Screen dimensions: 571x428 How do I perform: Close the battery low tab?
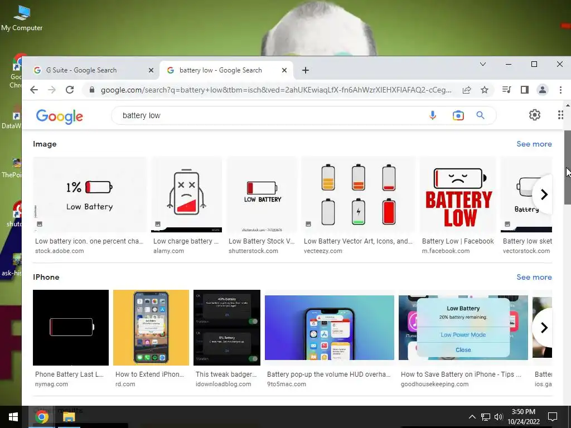(x=284, y=70)
